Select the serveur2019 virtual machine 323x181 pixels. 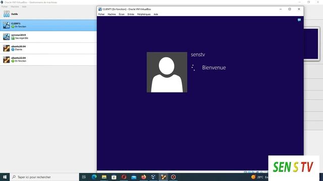[x=48, y=37]
